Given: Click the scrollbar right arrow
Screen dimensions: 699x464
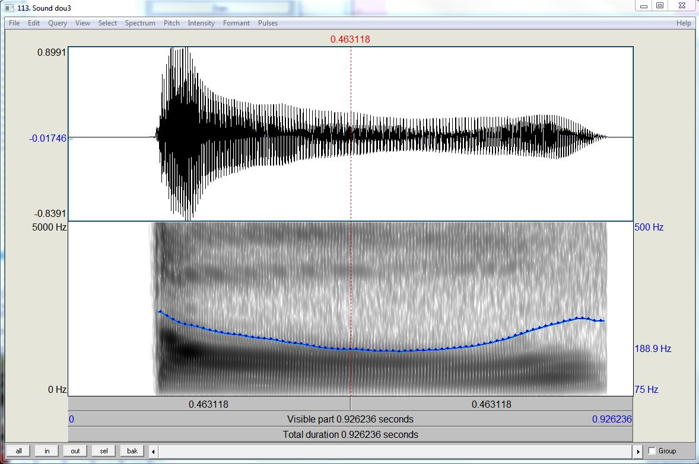Looking at the screenshot, I should tap(638, 452).
